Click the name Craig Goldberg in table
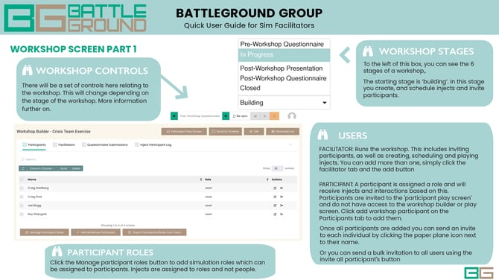Viewport: 499px width, 280px height. [38, 188]
